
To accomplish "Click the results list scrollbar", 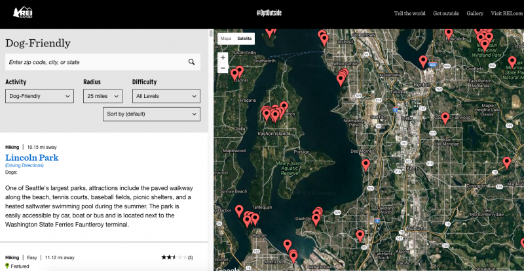I will click(211, 33).
